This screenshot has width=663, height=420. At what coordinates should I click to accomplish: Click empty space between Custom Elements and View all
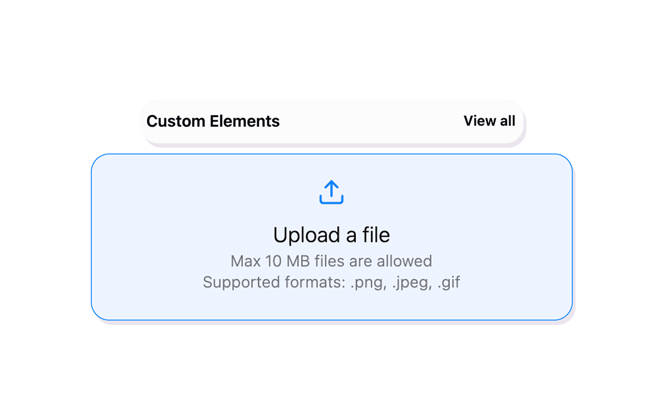tap(371, 121)
